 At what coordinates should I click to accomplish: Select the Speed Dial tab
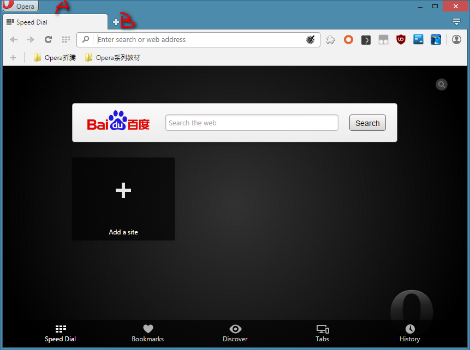[x=55, y=22]
